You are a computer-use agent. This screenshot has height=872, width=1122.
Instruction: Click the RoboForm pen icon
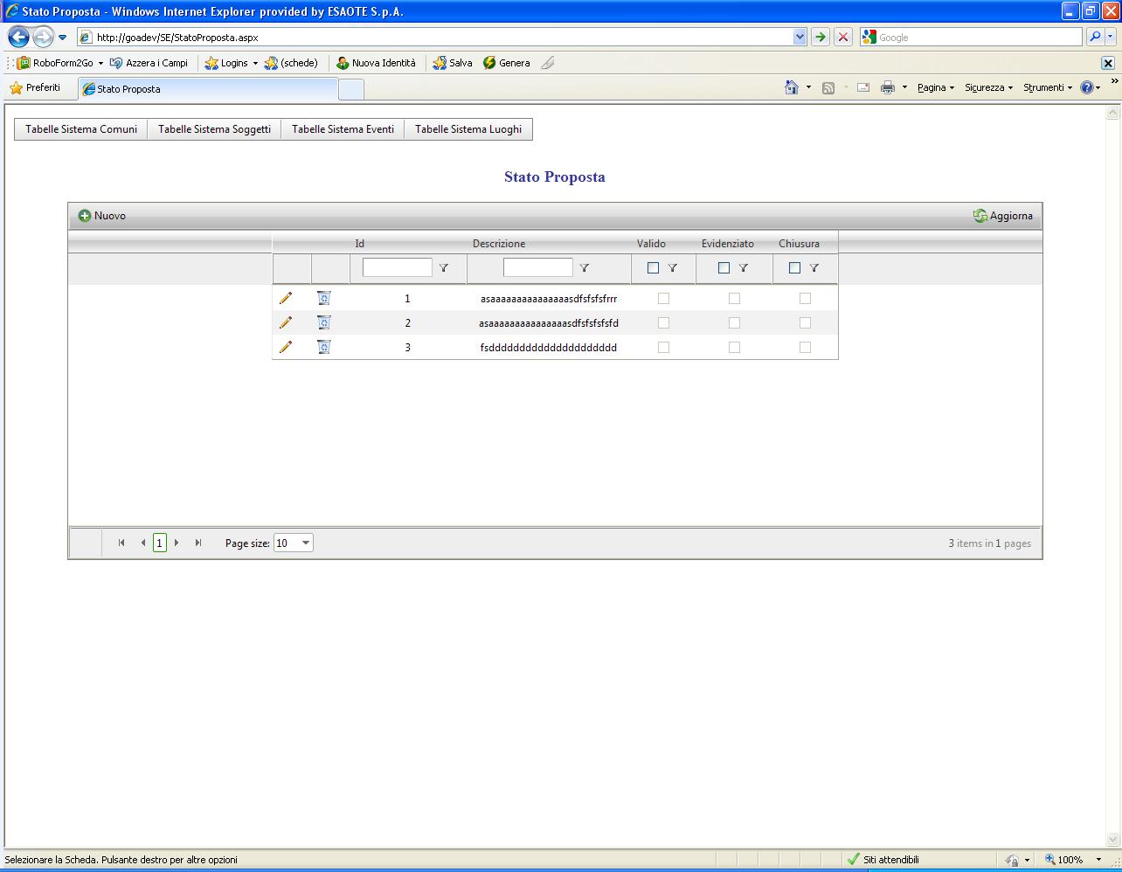point(548,63)
